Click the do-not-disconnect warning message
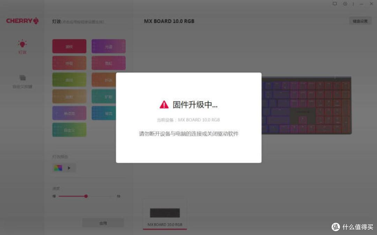377x235 pixels. pyautogui.click(x=189, y=134)
